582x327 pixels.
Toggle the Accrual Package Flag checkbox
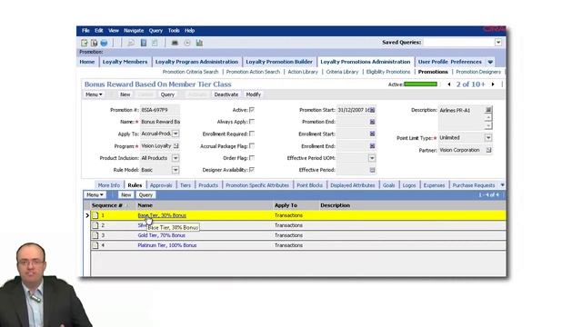[252, 145]
